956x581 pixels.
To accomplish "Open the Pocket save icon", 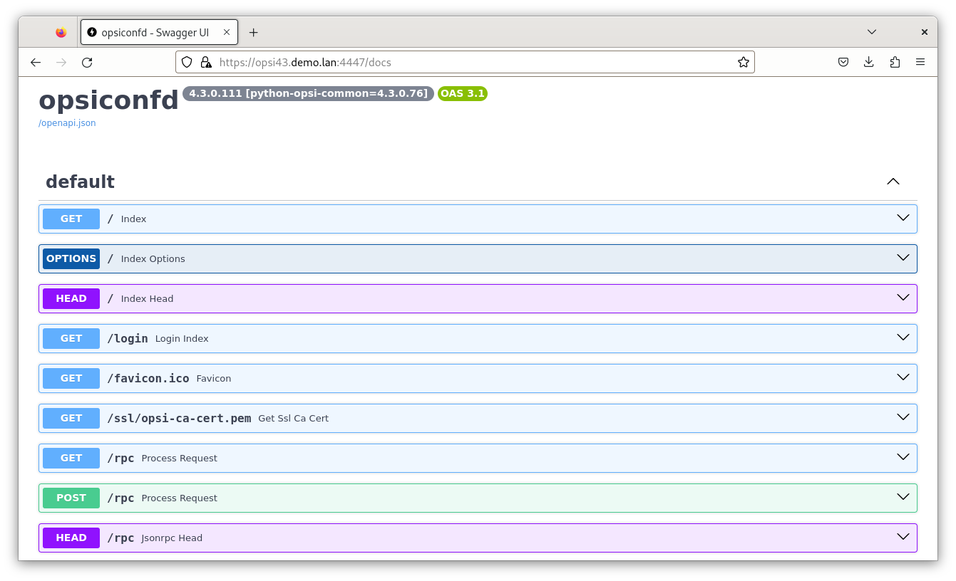I will (843, 62).
